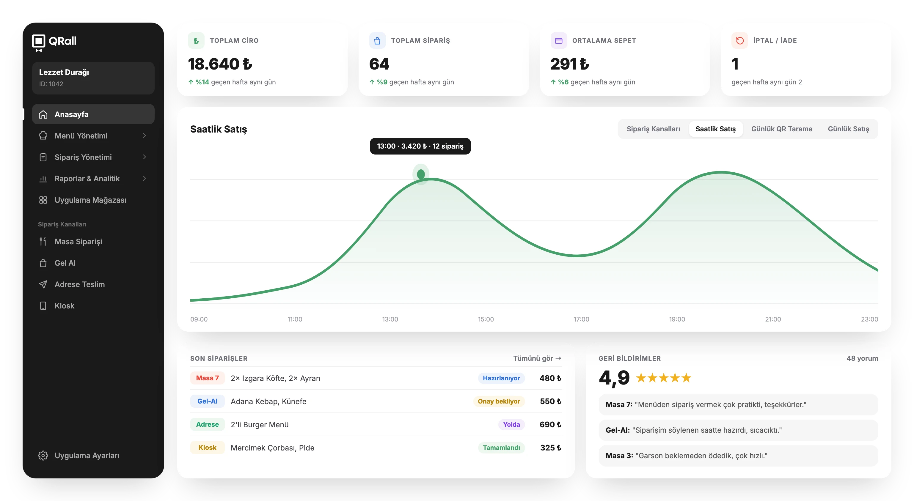Expand the Raporlar & Analitik chevron

pyautogui.click(x=145, y=178)
